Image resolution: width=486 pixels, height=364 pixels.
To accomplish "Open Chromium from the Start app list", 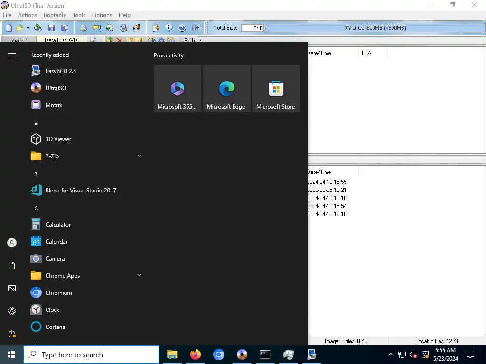I will (87, 292).
